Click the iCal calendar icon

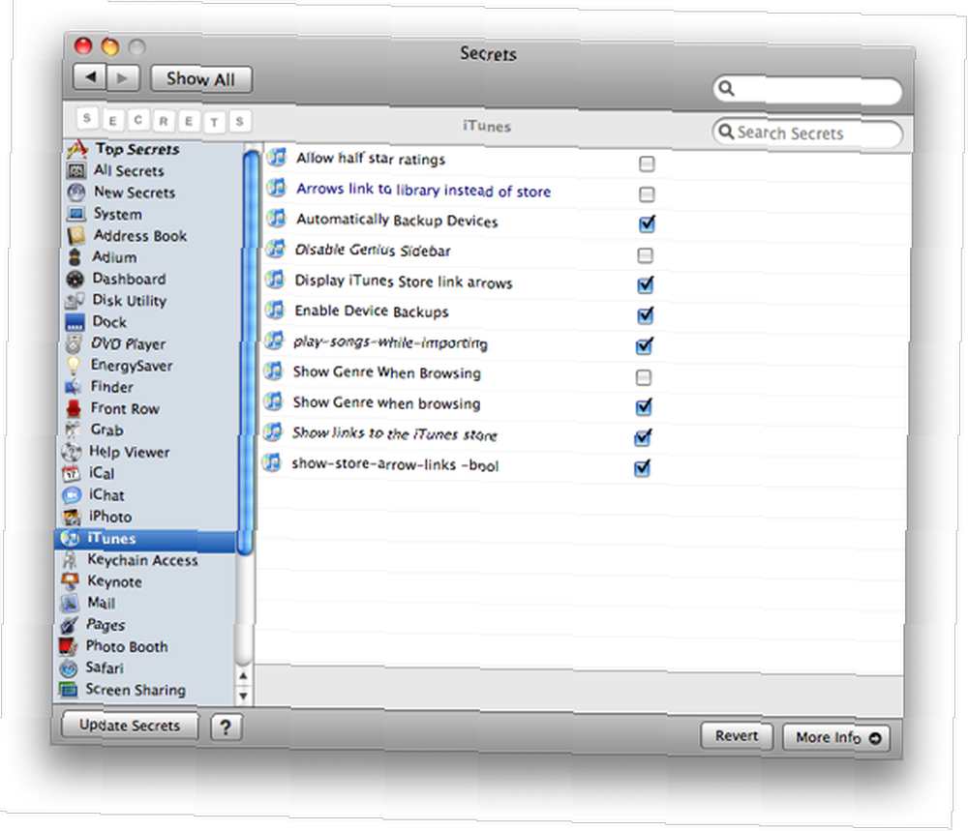click(72, 473)
